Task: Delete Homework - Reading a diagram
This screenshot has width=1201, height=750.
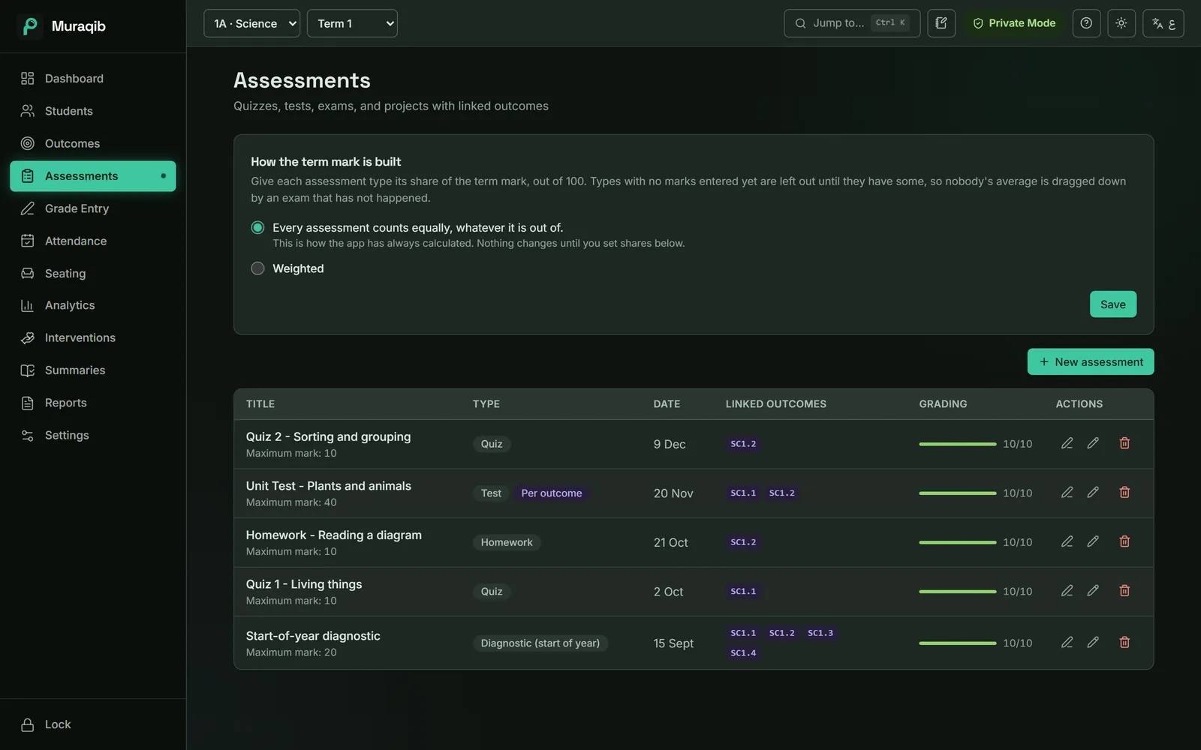Action: 1124,541
